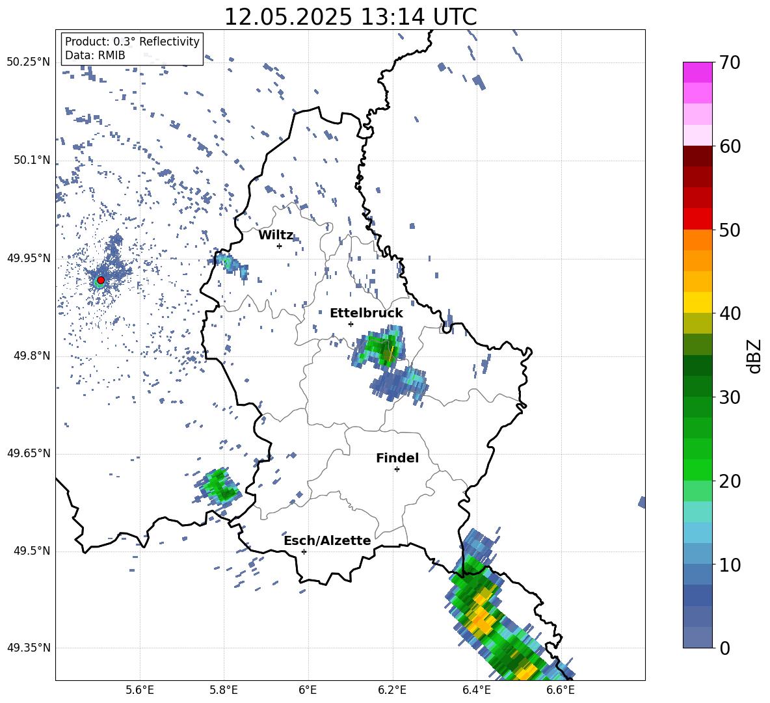
Task: Click the cross marker below Wiltz
Action: tap(279, 246)
